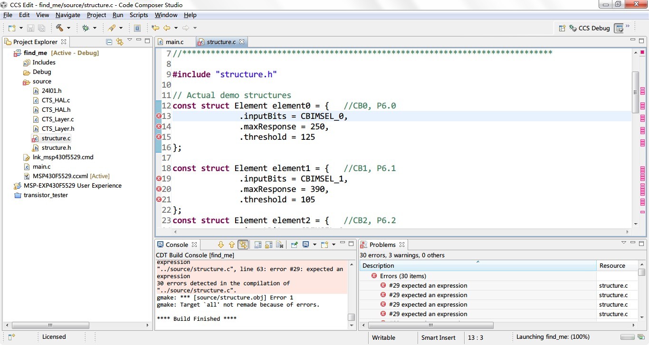Click the Clear Console icon
The height and width of the screenshot is (345, 649).
(280, 245)
